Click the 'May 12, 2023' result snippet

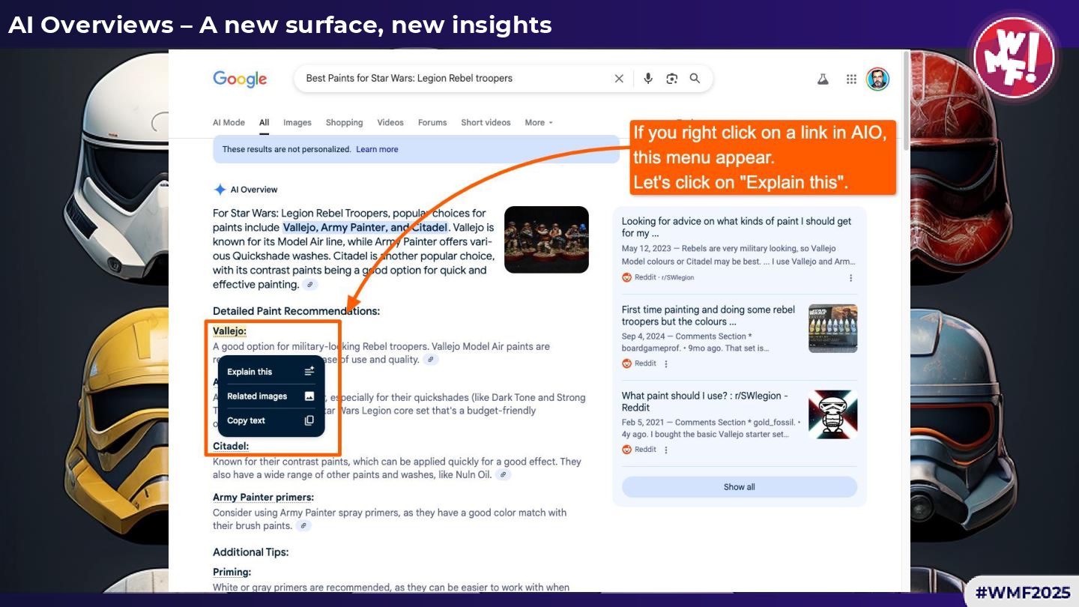pyautogui.click(x=739, y=255)
